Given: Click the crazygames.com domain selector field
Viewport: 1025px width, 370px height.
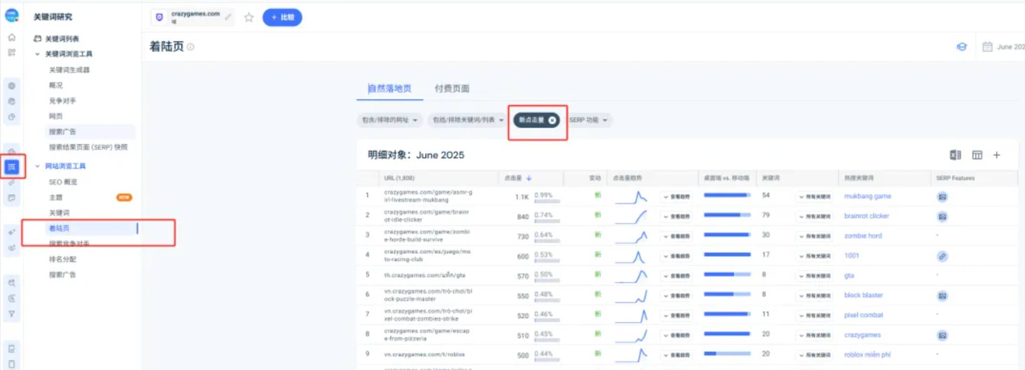Looking at the screenshot, I should (x=193, y=18).
